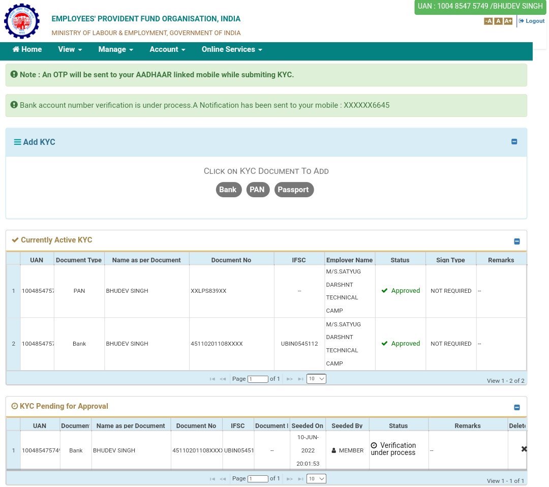Go to Home in navigation bar
The width and height of the screenshot is (549, 487).
click(27, 49)
